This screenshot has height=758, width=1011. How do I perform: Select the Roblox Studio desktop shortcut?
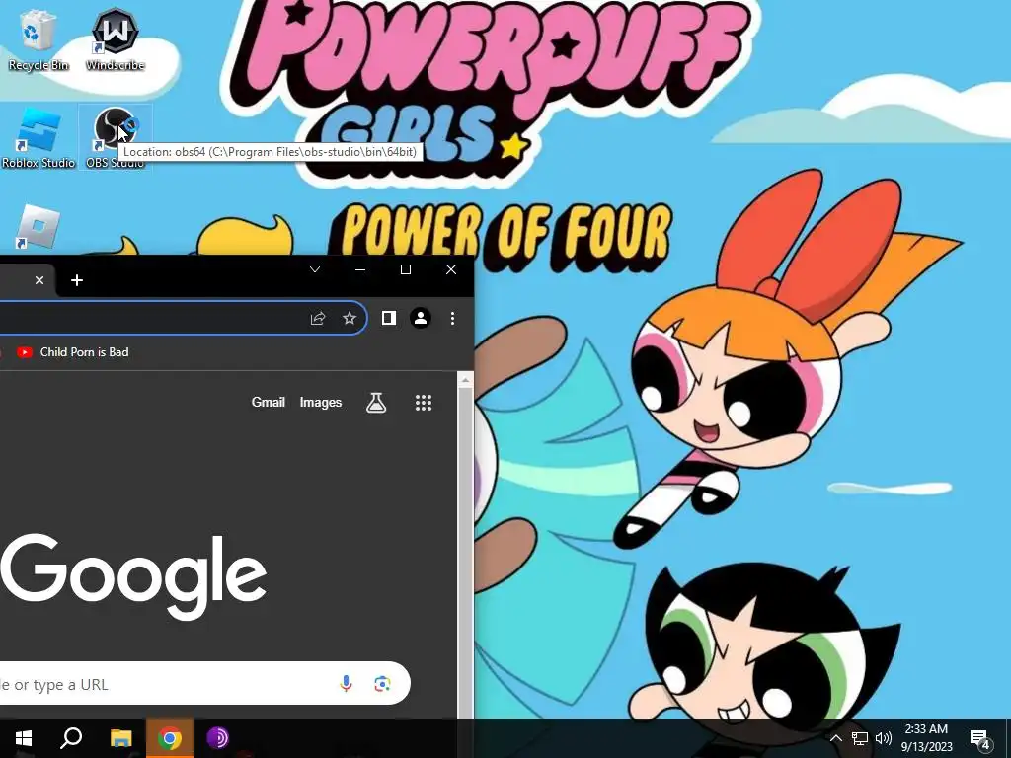click(39, 138)
